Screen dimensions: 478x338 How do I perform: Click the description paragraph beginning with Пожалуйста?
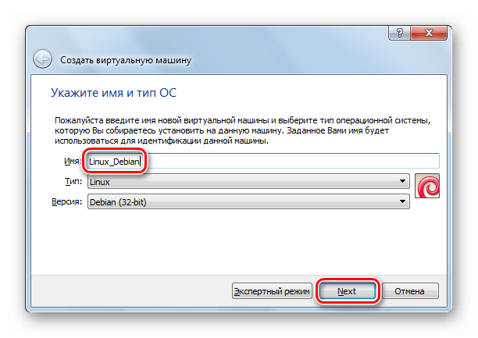coord(242,131)
